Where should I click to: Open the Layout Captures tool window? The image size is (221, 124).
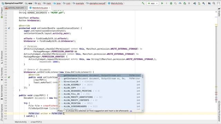pos(2,113)
